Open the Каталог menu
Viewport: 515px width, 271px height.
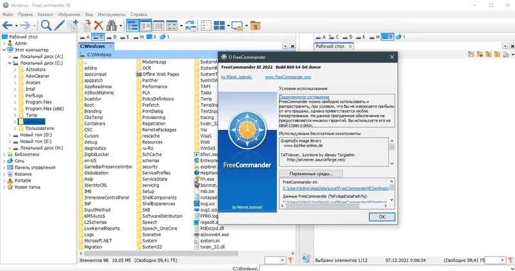point(45,14)
